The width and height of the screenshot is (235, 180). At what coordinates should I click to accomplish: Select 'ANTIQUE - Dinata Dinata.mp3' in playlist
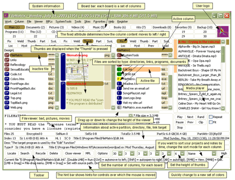click(x=197, y=56)
